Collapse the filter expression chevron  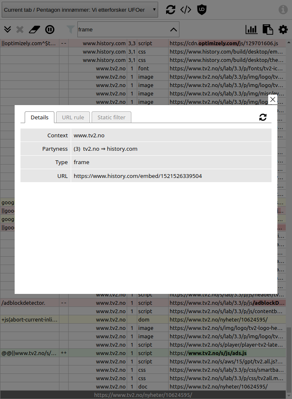point(174,30)
